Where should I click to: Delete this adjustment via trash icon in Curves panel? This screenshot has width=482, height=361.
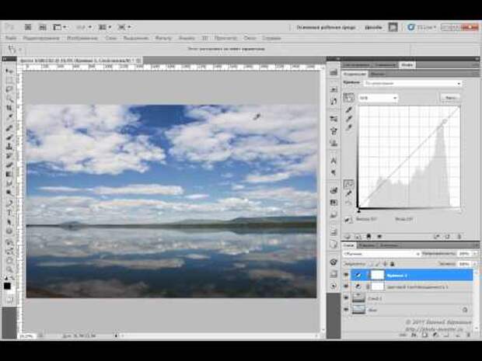click(x=459, y=236)
